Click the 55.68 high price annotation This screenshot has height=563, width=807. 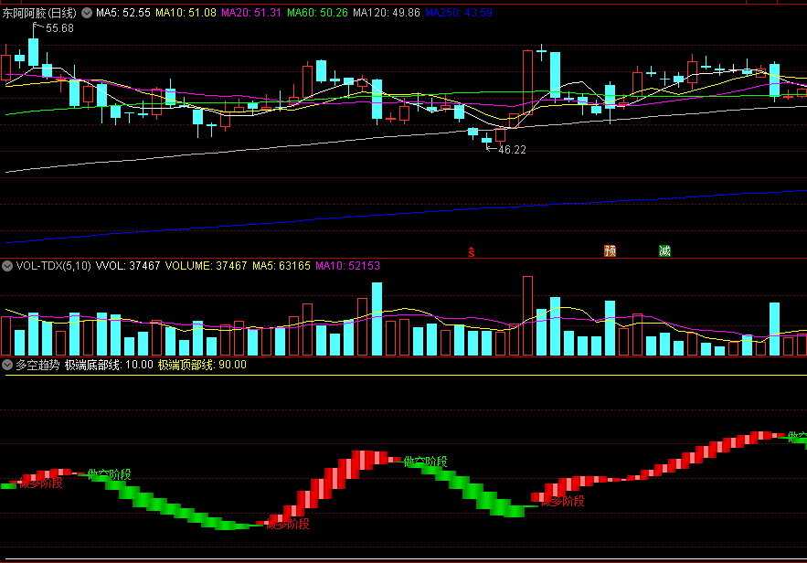[59, 28]
